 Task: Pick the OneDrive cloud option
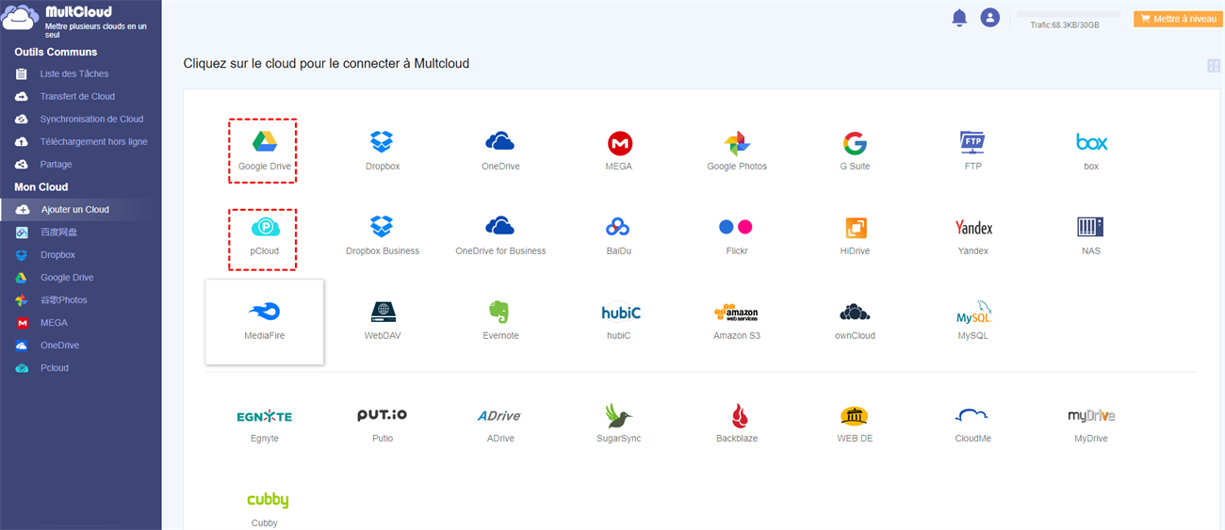500,142
